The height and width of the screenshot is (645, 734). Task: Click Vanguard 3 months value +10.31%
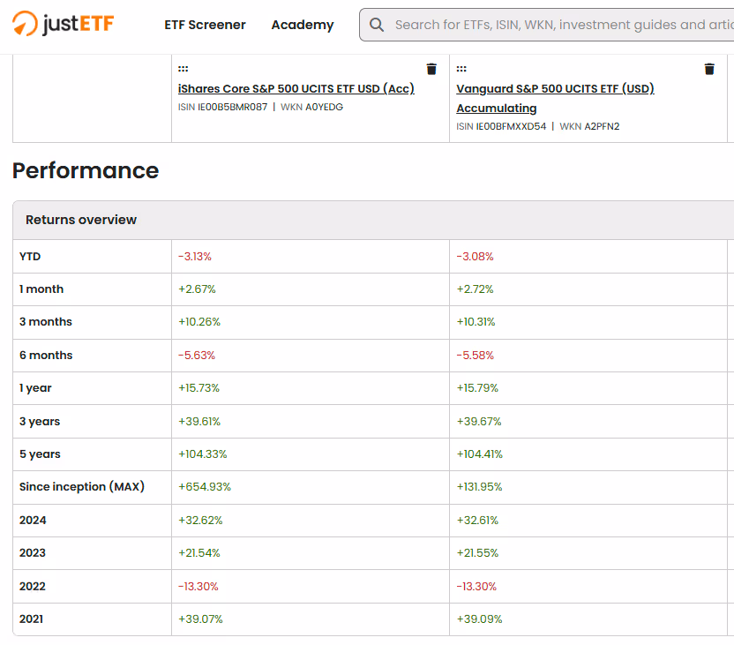[x=476, y=322]
